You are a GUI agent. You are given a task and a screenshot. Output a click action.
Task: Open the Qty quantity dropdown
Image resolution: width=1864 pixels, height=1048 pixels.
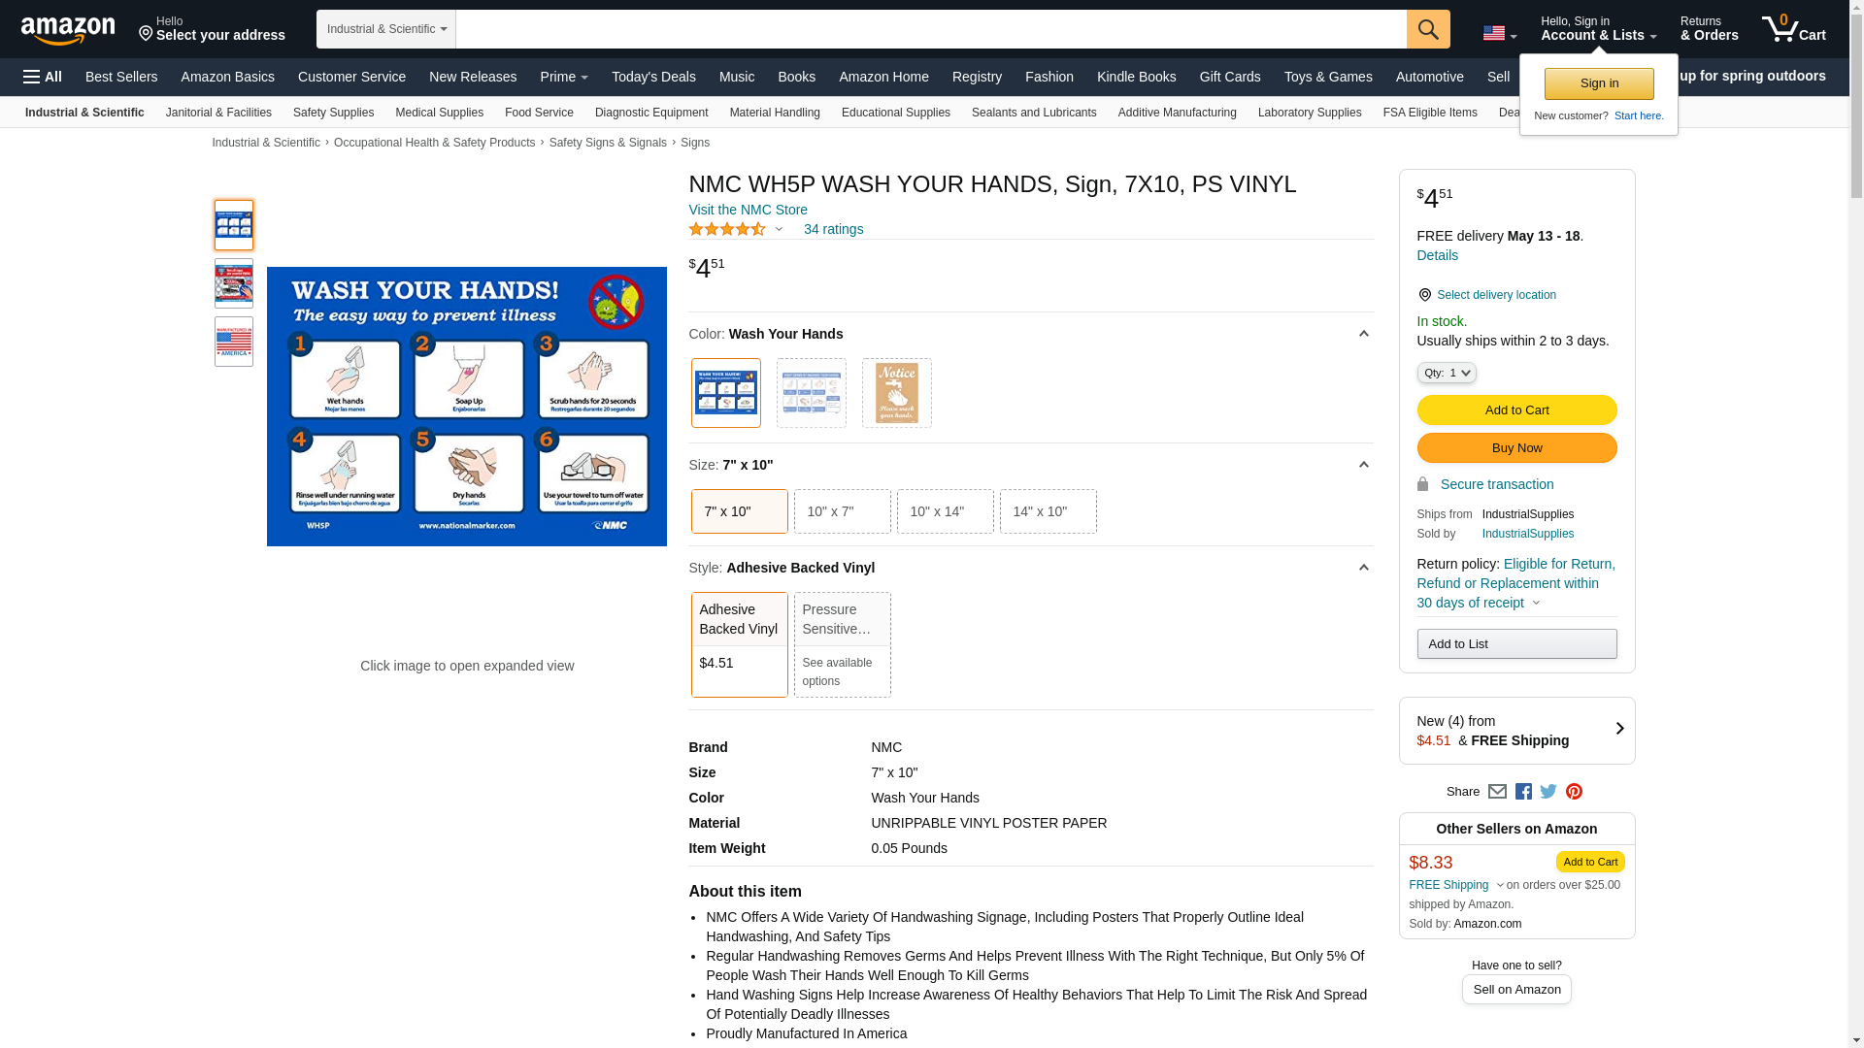(x=1446, y=373)
